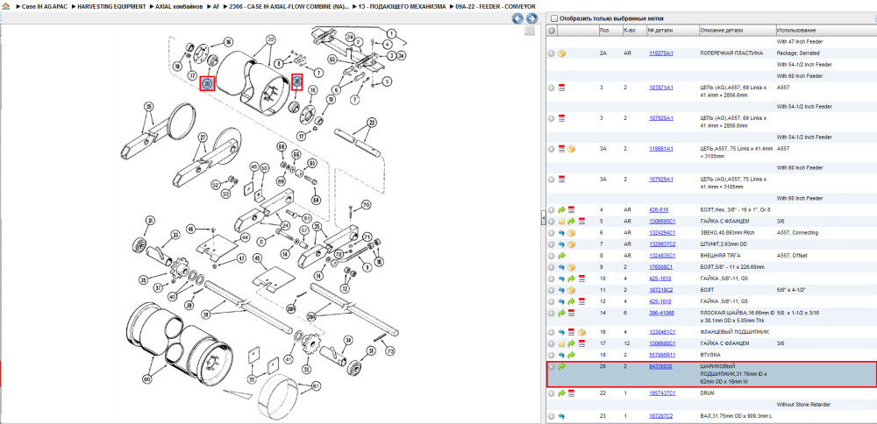
Task: Open the '2366 - CASE IH AXIAL-FLOW COMBINE' breadcrumb
Action: 289,7
